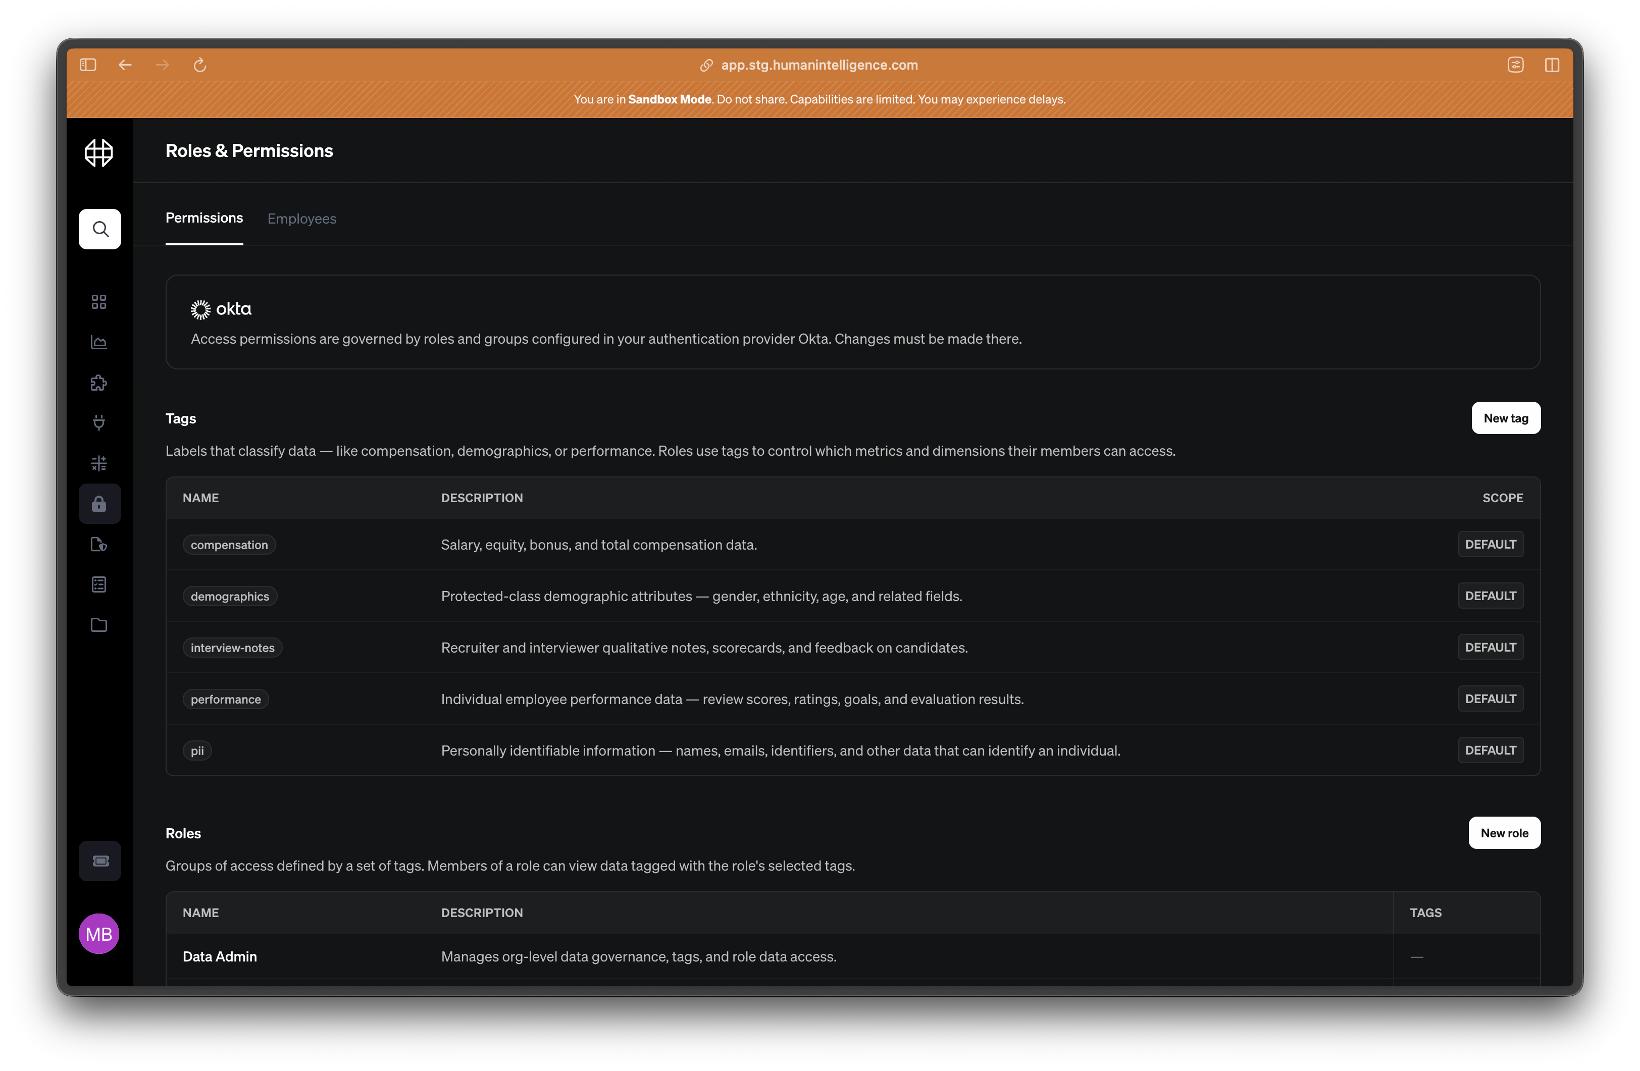Click the link icon in the address bar

[706, 65]
